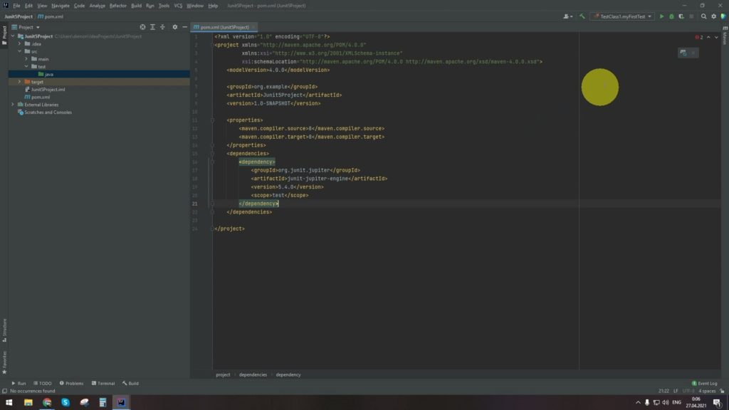Screen dimensions: 729x410
Task: Open the File menu
Action: (x=16, y=6)
